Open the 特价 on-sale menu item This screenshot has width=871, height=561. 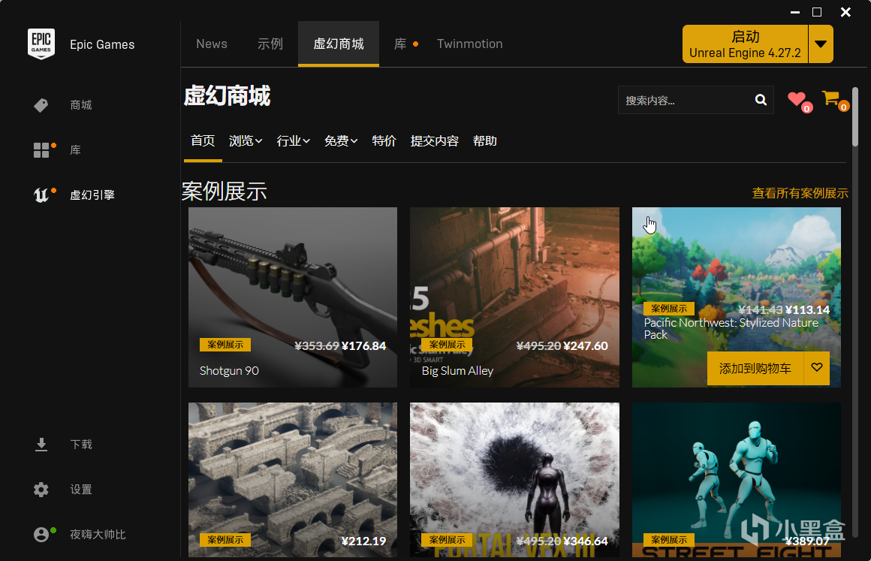pos(384,141)
